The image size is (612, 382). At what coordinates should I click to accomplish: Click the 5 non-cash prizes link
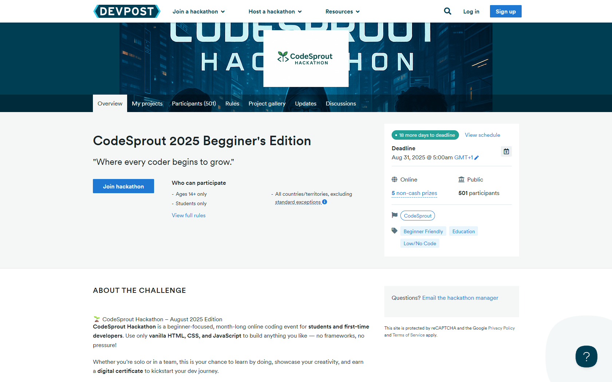[414, 193]
